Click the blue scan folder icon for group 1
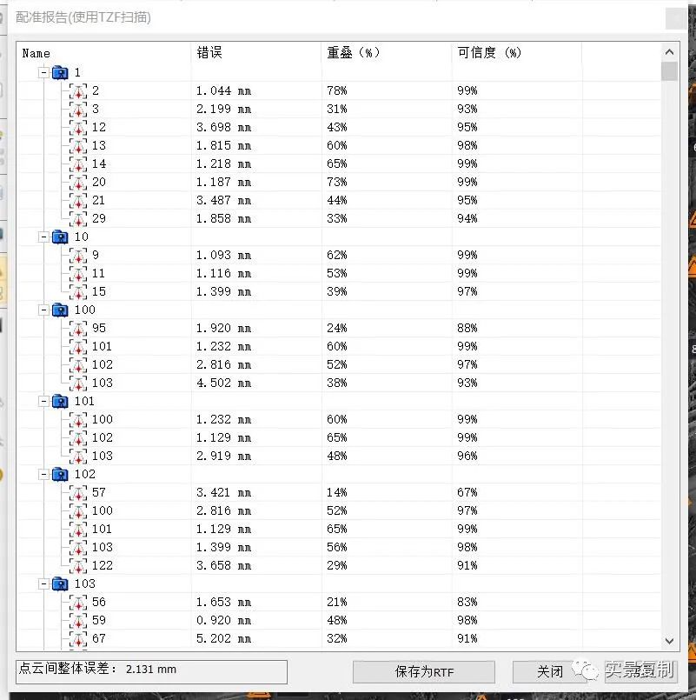Viewport: 696px width, 700px height. [60, 72]
